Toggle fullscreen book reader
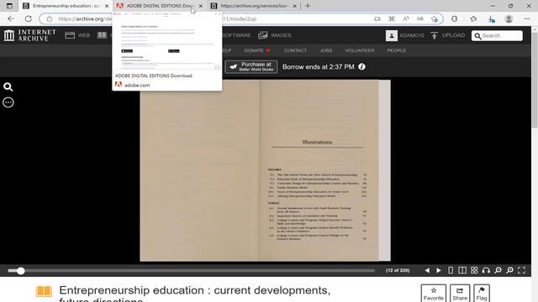The width and height of the screenshot is (538, 302). [x=521, y=270]
